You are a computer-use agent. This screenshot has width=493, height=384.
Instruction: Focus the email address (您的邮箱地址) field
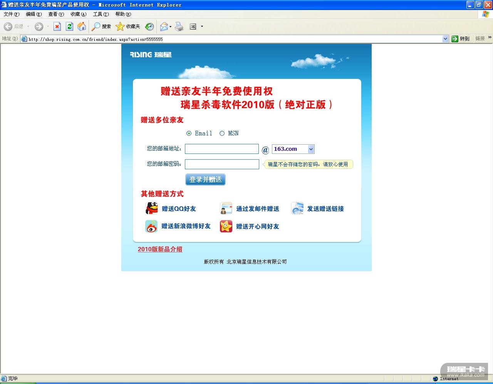pyautogui.click(x=222, y=149)
